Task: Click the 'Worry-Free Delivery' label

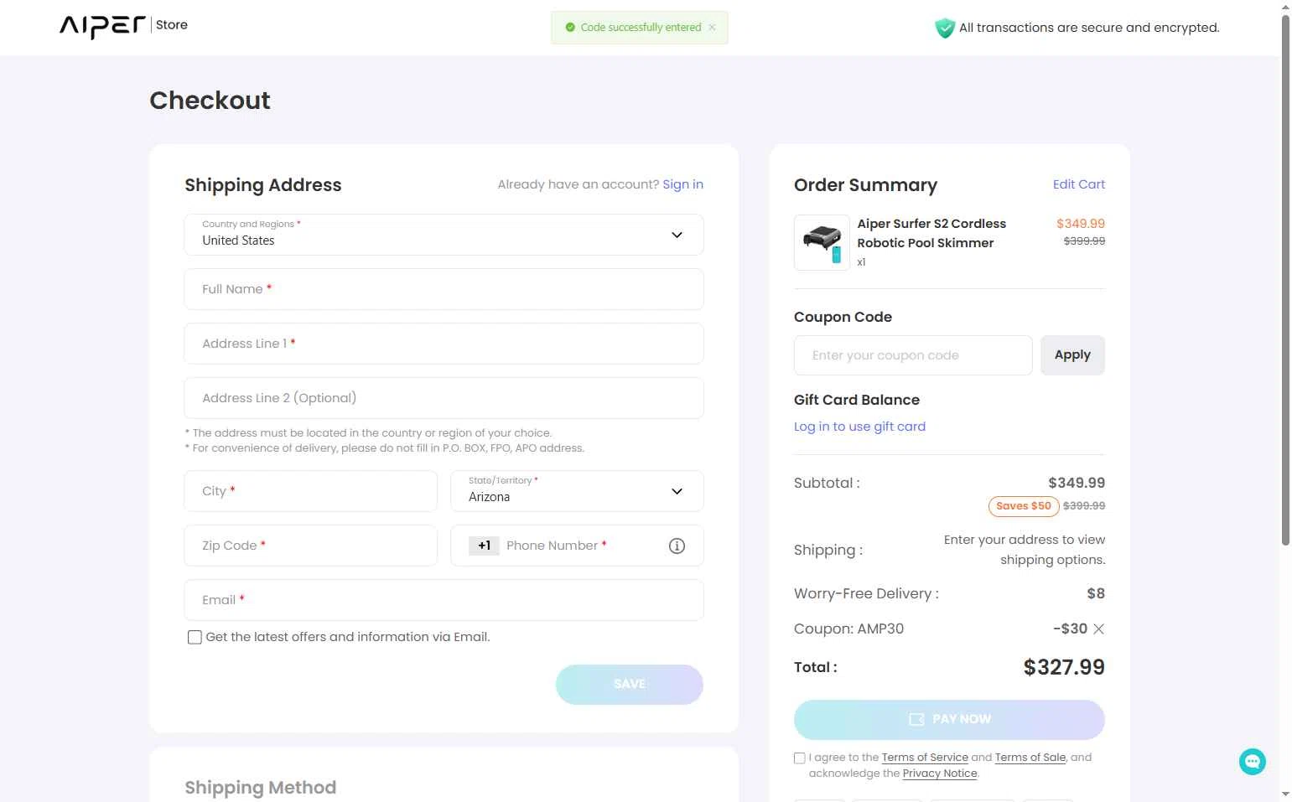Action: click(866, 594)
